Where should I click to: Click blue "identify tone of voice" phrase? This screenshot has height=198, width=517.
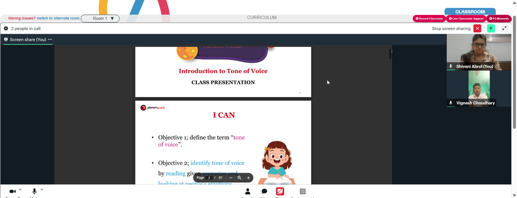coord(218,163)
